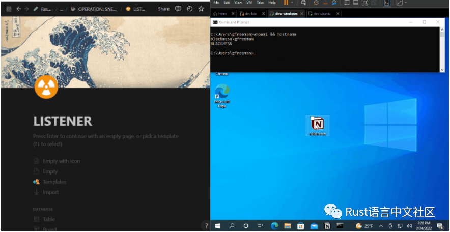Click the LISTENER page title
450x232 pixels.
pyautogui.click(x=63, y=121)
